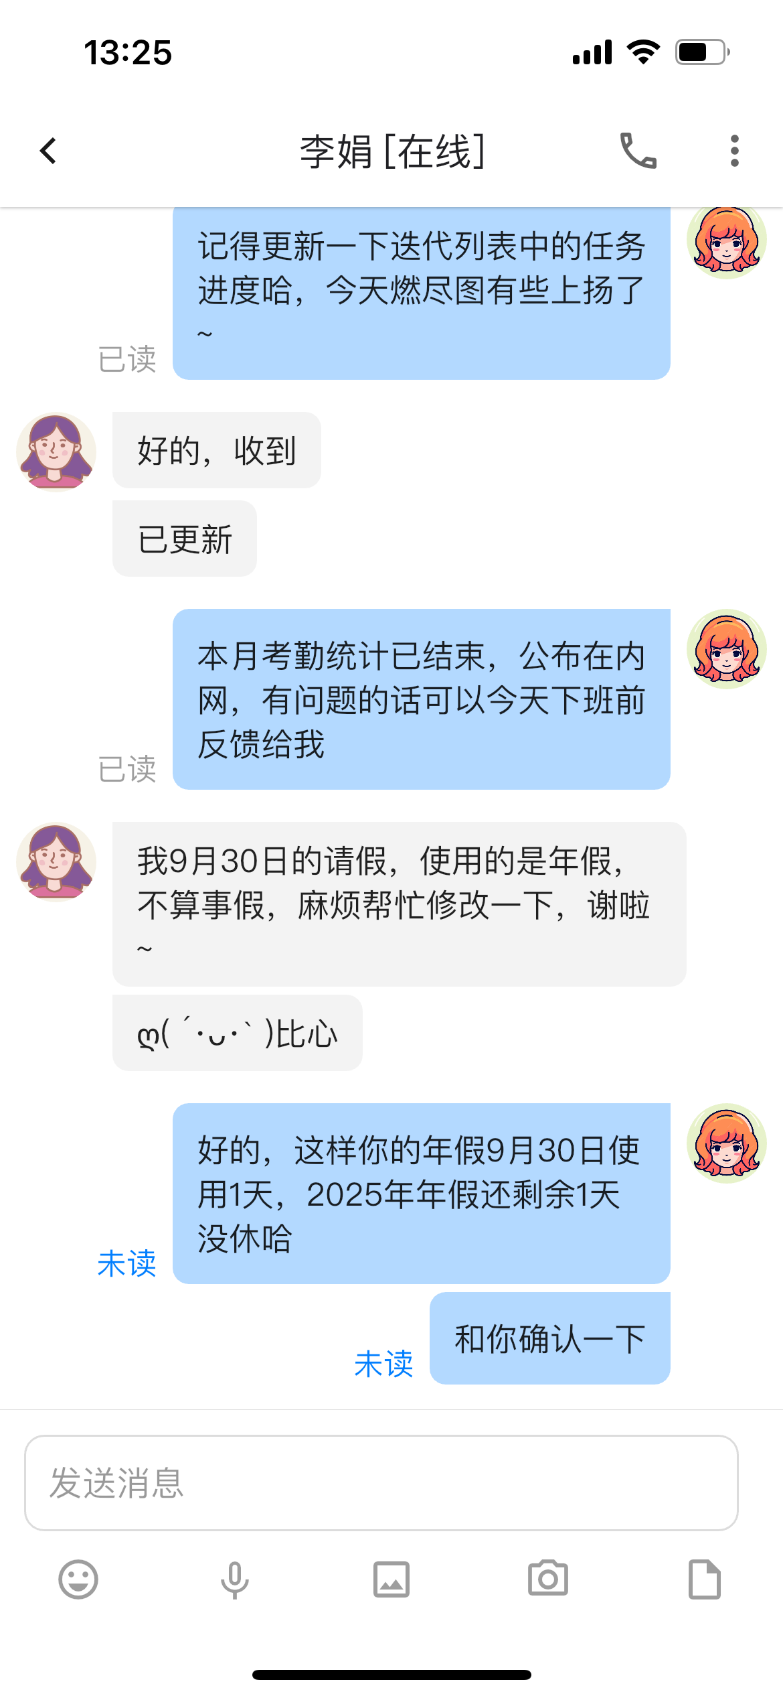Tap the 李娟 [在线] chat title

click(392, 151)
